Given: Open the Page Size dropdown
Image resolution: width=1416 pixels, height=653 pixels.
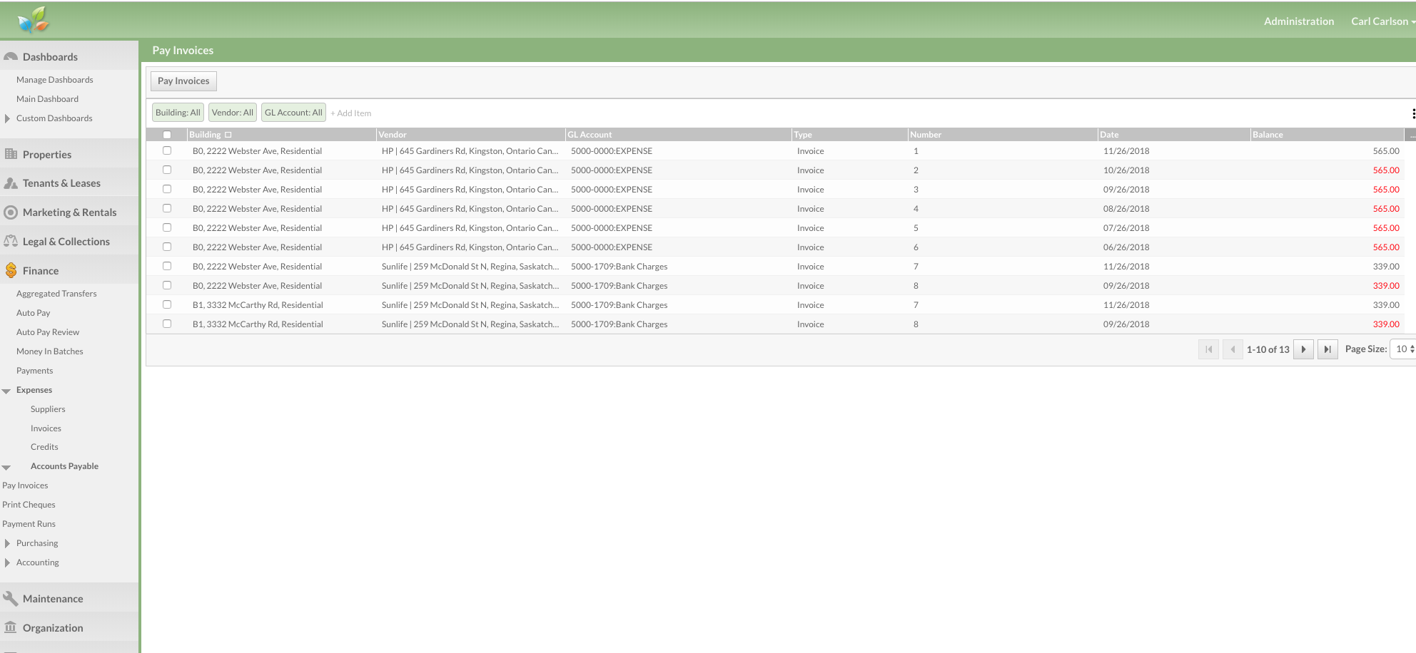Looking at the screenshot, I should pyautogui.click(x=1403, y=349).
